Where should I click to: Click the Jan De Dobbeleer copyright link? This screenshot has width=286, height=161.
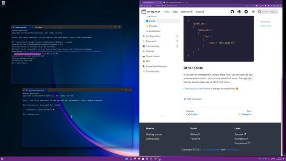pos(210,149)
